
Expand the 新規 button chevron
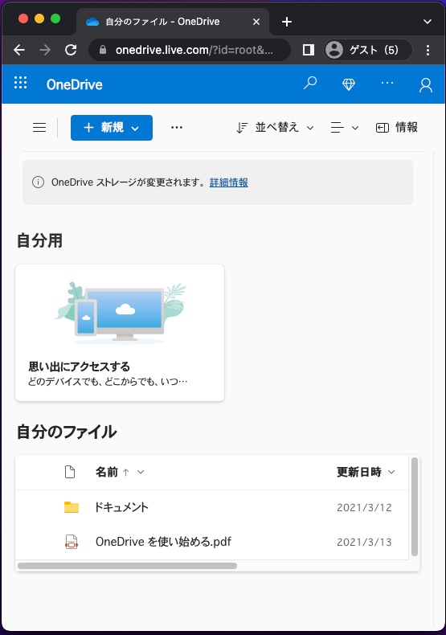click(135, 129)
